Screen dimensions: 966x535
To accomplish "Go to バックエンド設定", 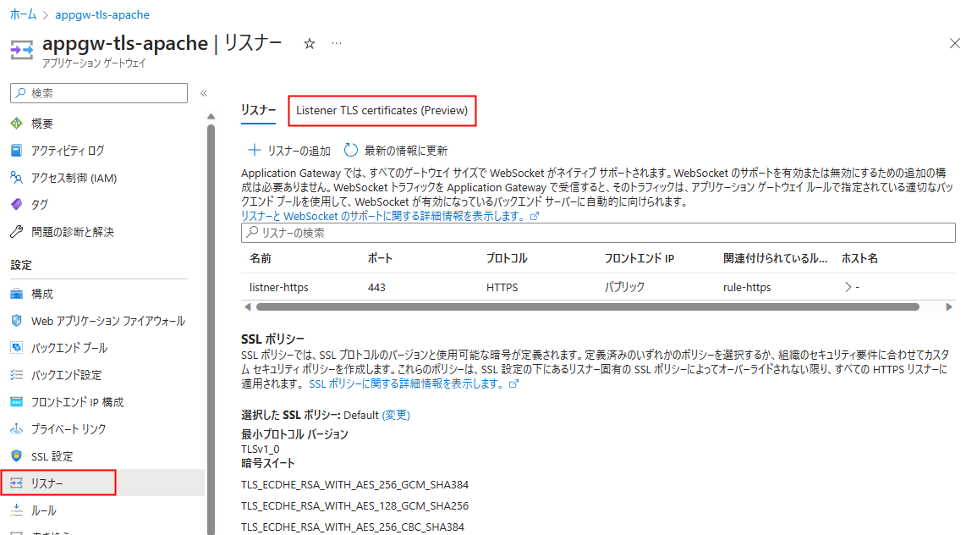I will click(x=66, y=375).
